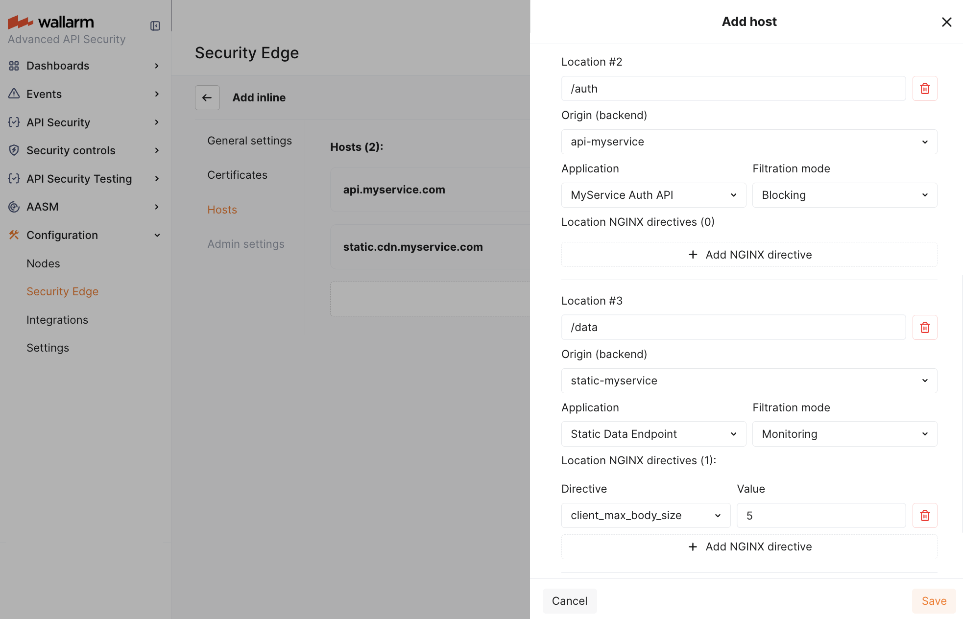Click the back arrow next to Add inline
The height and width of the screenshot is (619, 963).
tap(207, 97)
